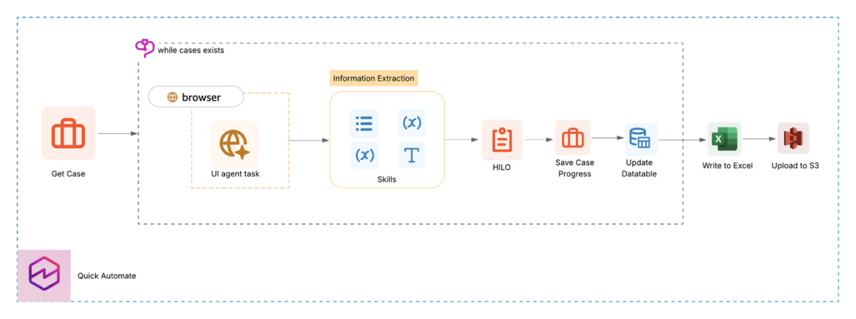
Task: Select the UI agent task globe icon
Action: [x=234, y=144]
